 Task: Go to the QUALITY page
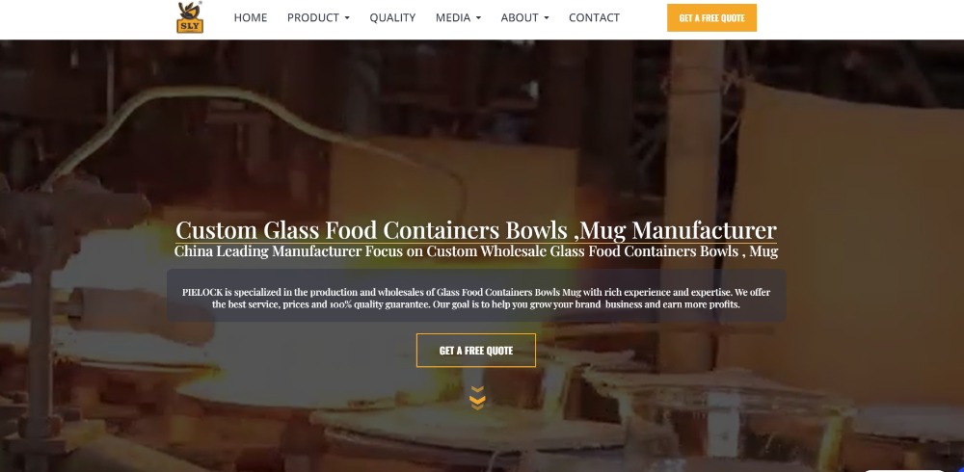(x=392, y=18)
